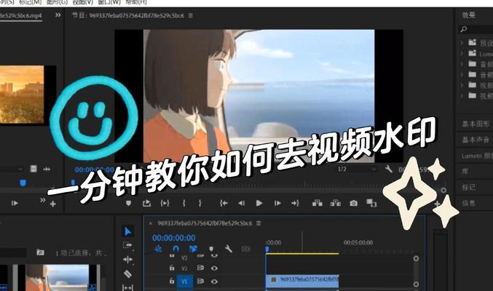Image resolution: width=493 pixels, height=291 pixels.
Task: Play the sequence in Program monitor
Action: (x=259, y=203)
